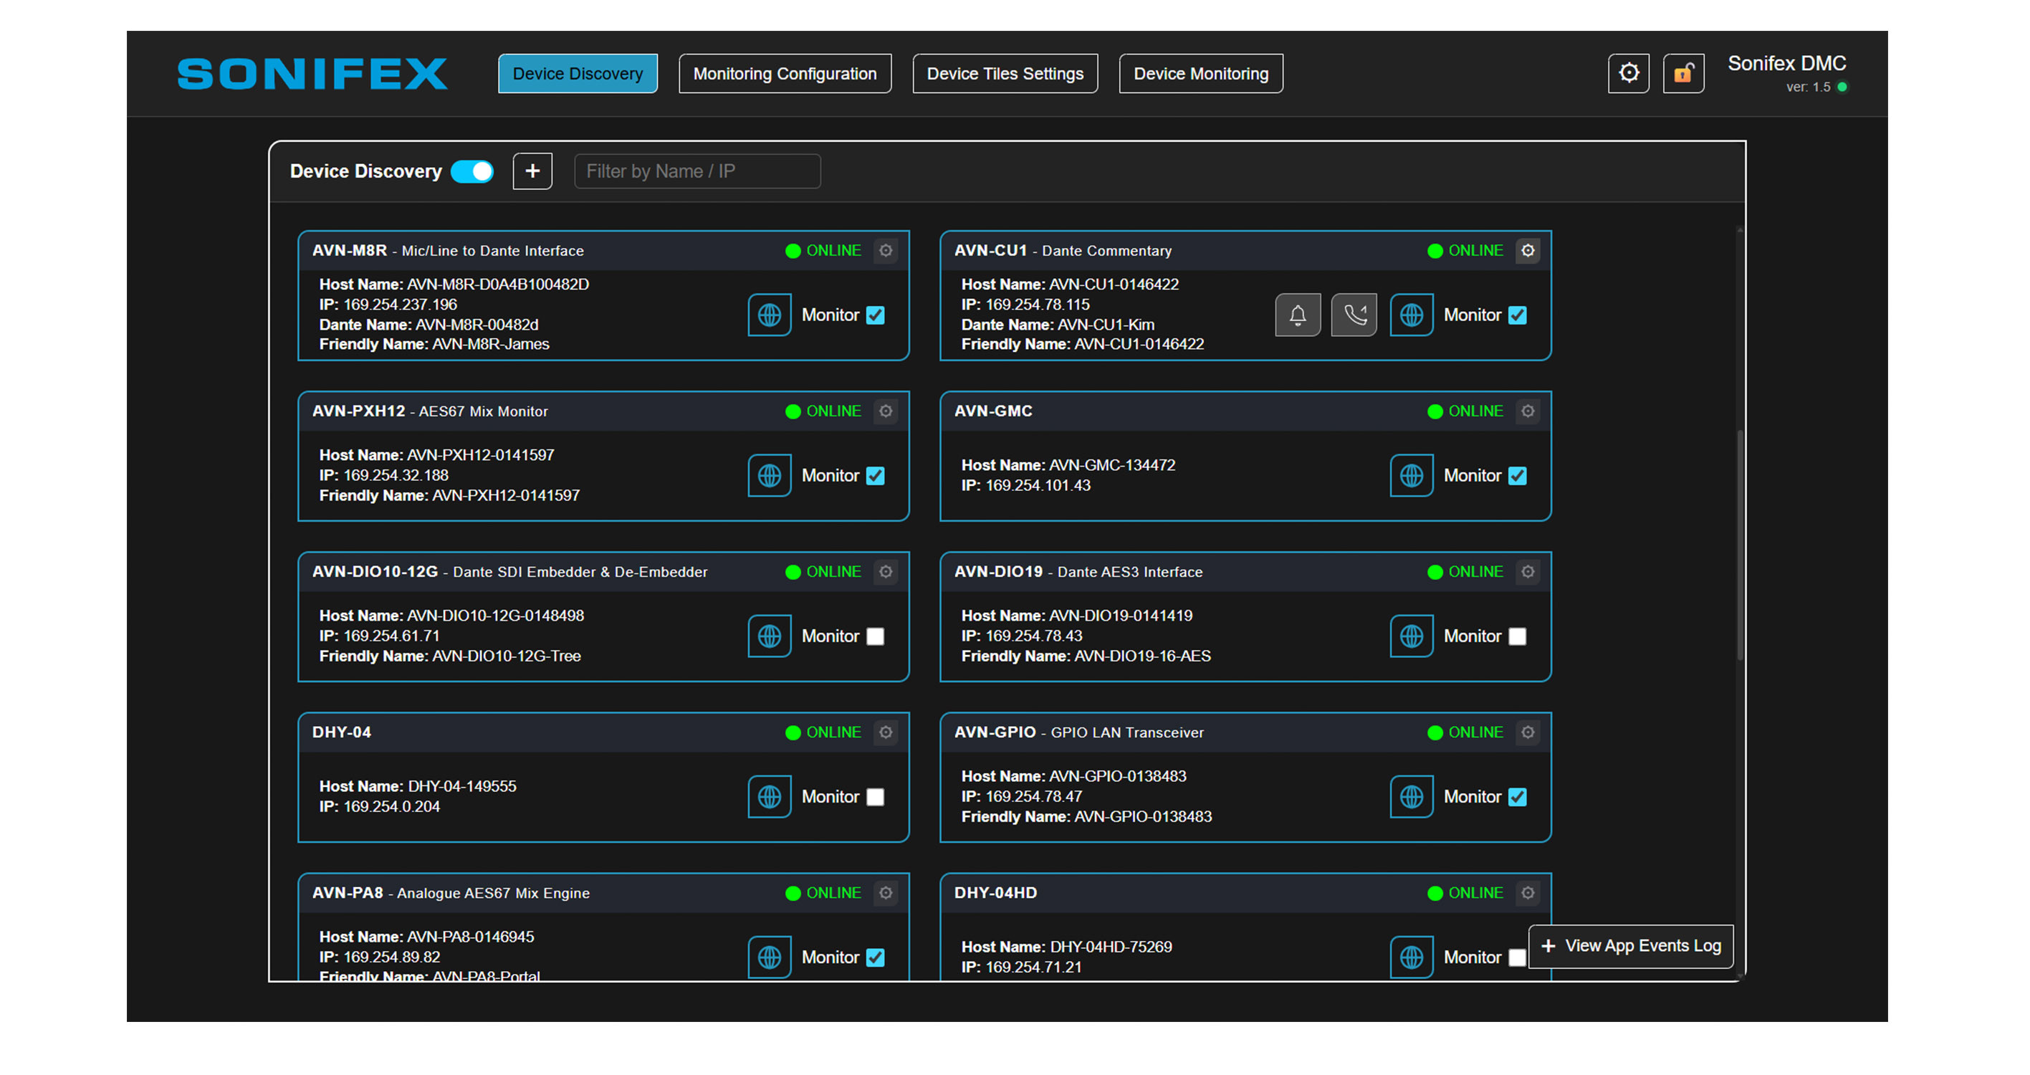The height and width of the screenshot is (1075, 2030).
Task: Enable Monitor for DHY-04
Action: [x=876, y=798]
